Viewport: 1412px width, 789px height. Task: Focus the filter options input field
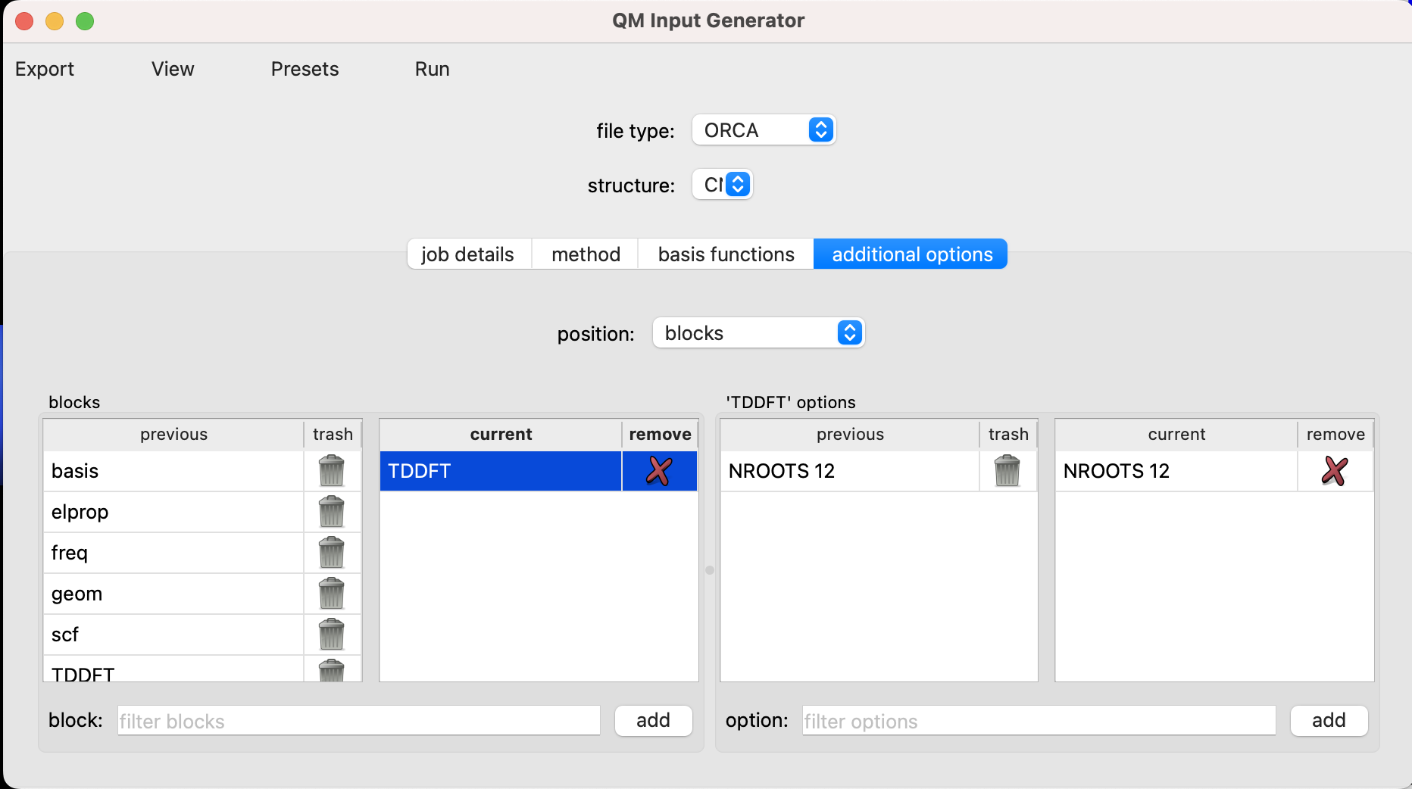[x=1039, y=721]
